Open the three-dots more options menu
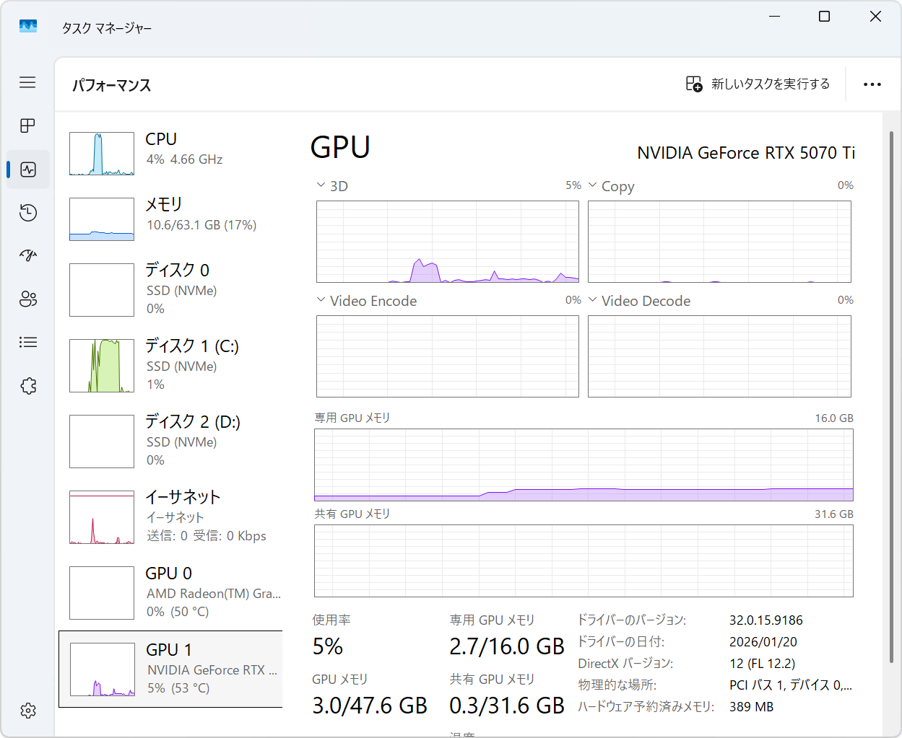 coord(872,84)
